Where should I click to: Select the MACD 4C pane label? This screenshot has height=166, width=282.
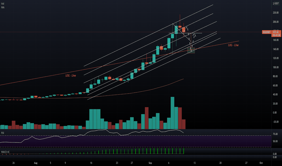pos(5,152)
